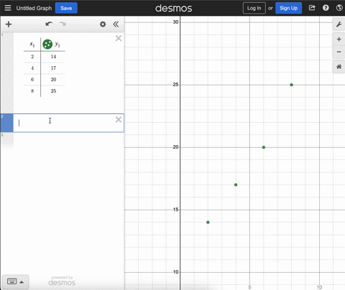Click the Log In button

pyautogui.click(x=254, y=8)
